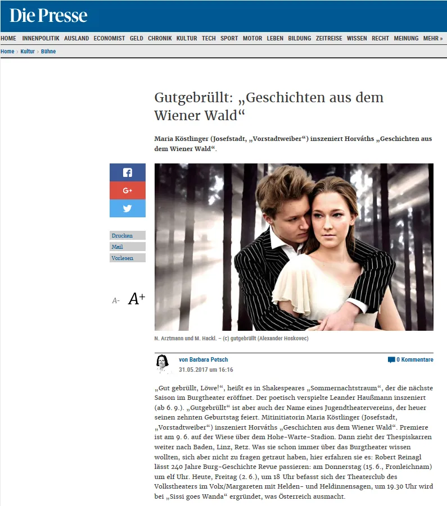
Task: Expand MEHR » navigation menu
Action: click(x=433, y=38)
